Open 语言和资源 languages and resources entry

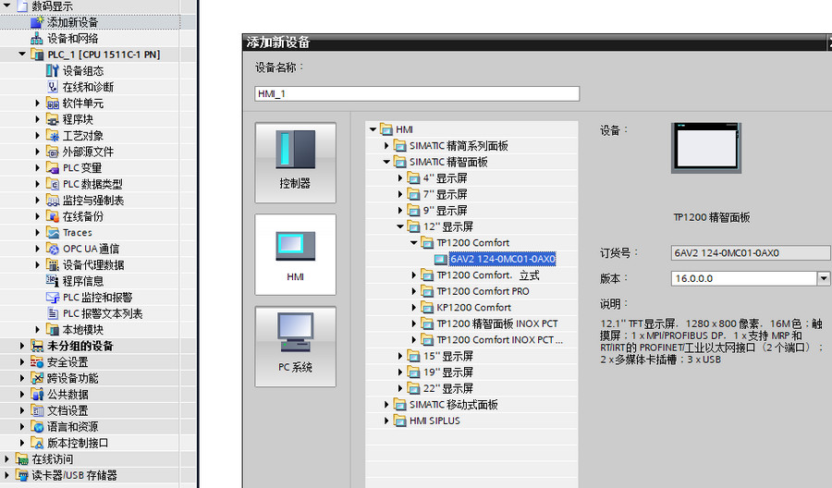pyautogui.click(x=73, y=426)
